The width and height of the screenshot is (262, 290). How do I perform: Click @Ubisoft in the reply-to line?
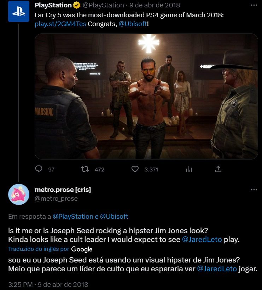114,216
